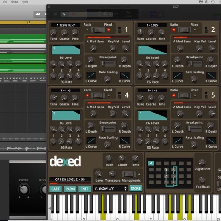
Task: Toggle operator 1 on/off switch
Action: tap(120, 30)
